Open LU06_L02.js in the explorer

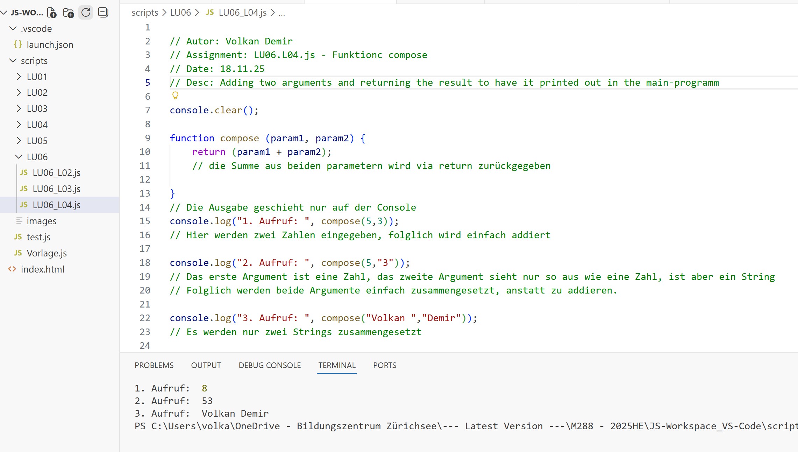56,173
